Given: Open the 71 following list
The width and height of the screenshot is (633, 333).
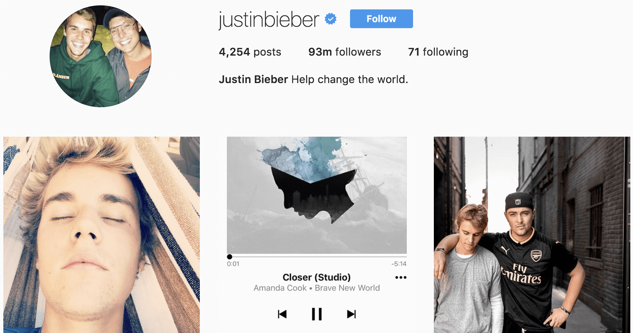Looking at the screenshot, I should pyautogui.click(x=438, y=52).
